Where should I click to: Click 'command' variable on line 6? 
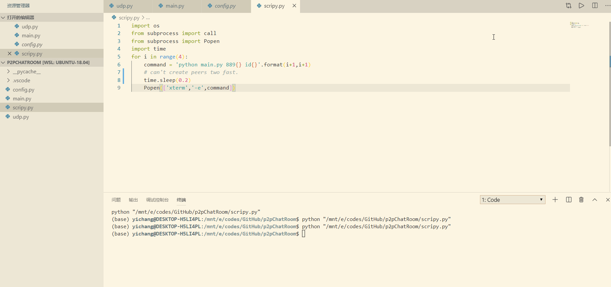point(155,65)
